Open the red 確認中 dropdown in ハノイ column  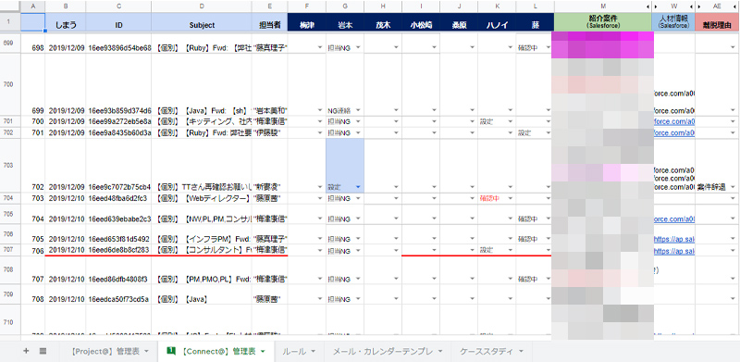click(511, 199)
